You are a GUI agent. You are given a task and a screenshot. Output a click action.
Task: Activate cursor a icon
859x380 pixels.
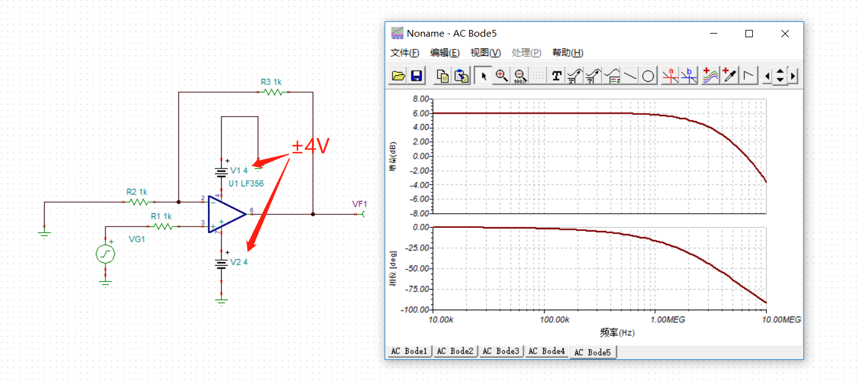[x=670, y=76]
